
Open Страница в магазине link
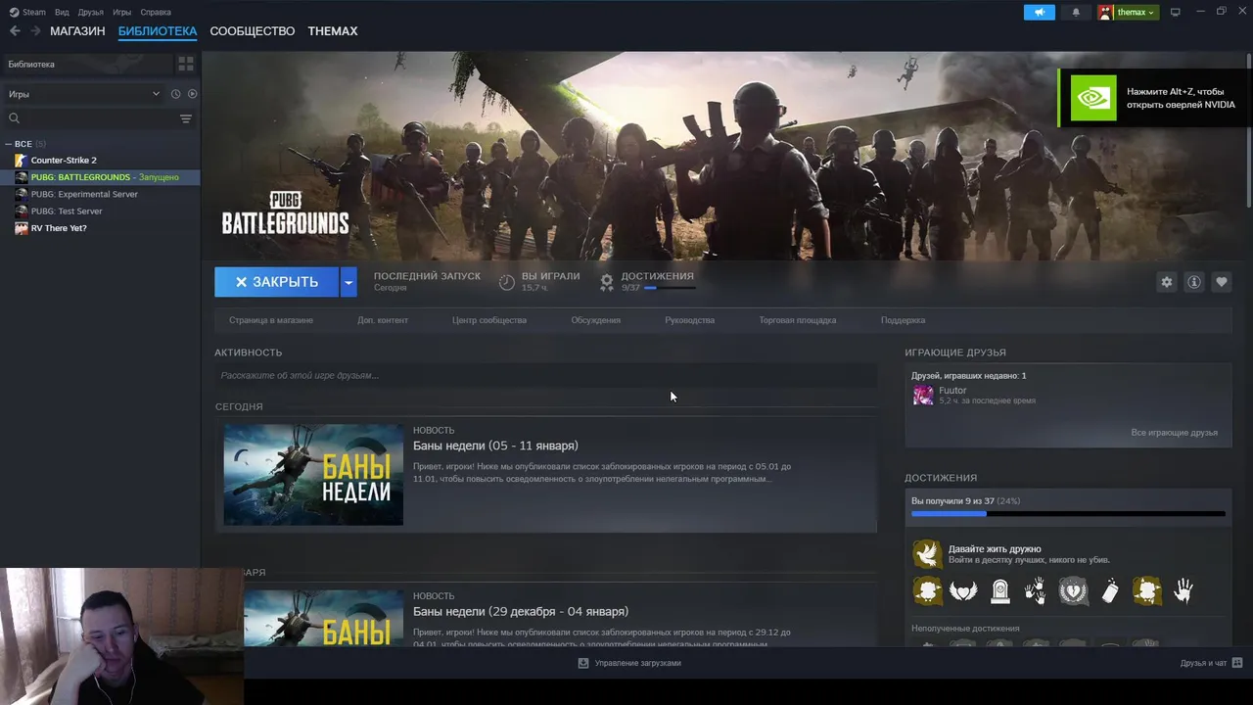click(271, 320)
